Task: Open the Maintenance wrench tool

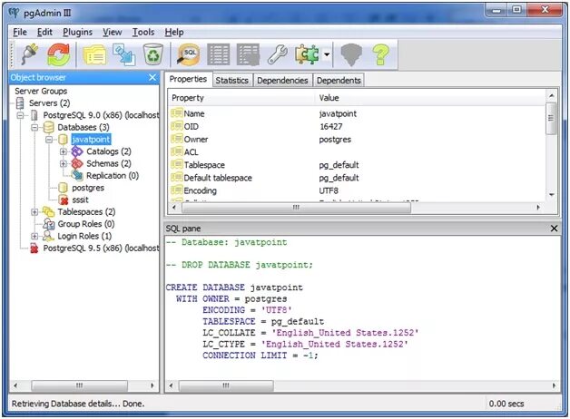Action: 278,54
